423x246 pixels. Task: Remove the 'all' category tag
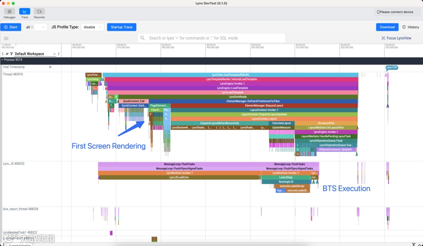tap(32, 27)
